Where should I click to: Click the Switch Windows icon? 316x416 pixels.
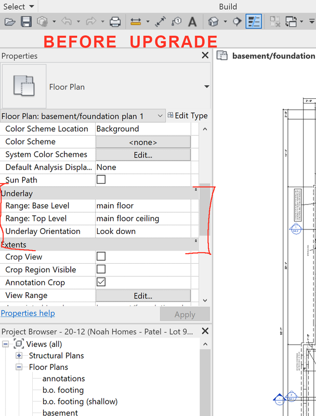[x=291, y=21]
